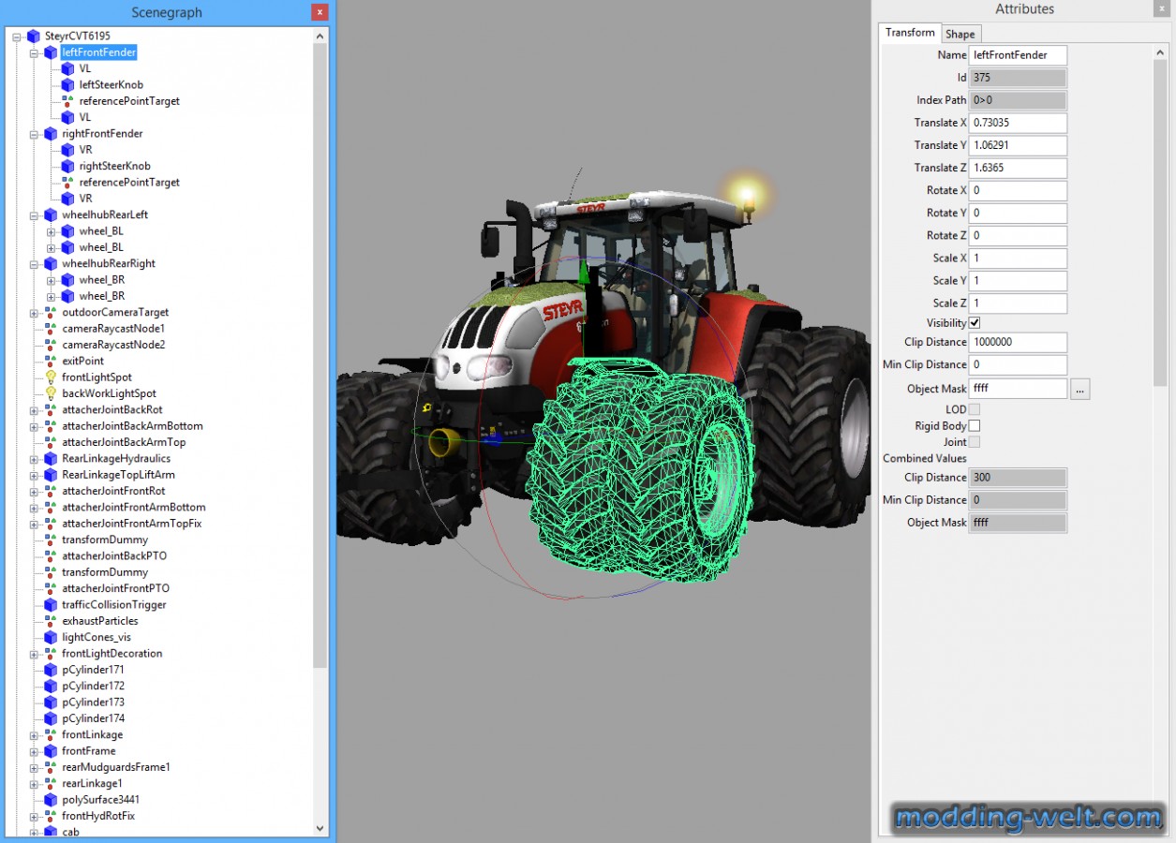Open the Object Mask editor button
1176x843 pixels.
(1080, 389)
